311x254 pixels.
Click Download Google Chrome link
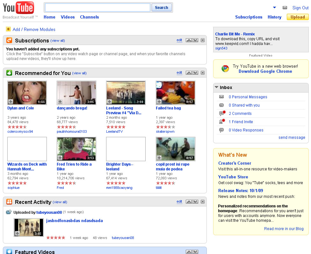265,71
